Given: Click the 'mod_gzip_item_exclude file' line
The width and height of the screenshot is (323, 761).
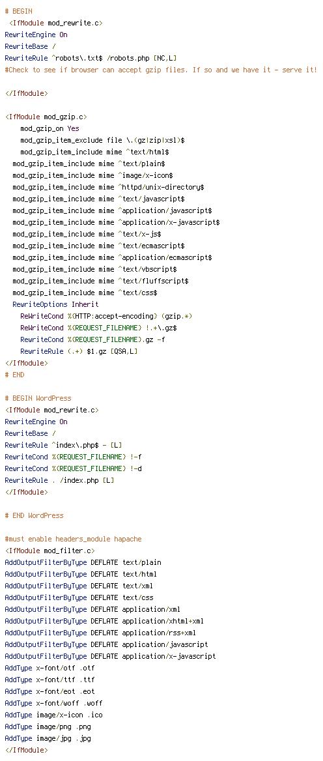Looking at the screenshot, I should [x=102, y=140].
